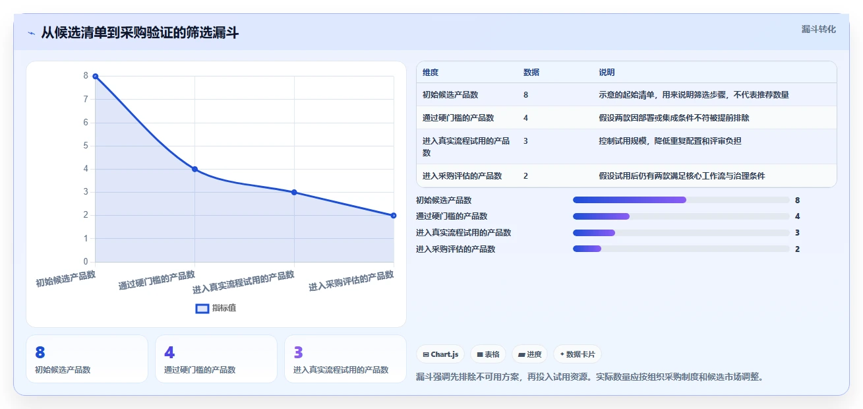863x409 pixels.
Task: Click the 数据 column header
Action: [x=531, y=73]
